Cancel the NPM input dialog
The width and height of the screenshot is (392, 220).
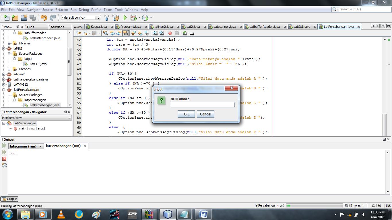tap(205, 114)
